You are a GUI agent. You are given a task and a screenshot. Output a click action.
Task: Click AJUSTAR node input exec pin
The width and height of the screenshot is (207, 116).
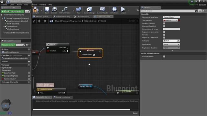point(80,52)
